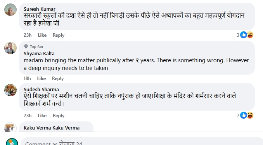Screen dimensions: 263x145
Task: Focus the Comment as input box
Action: click(x=142, y=142)
